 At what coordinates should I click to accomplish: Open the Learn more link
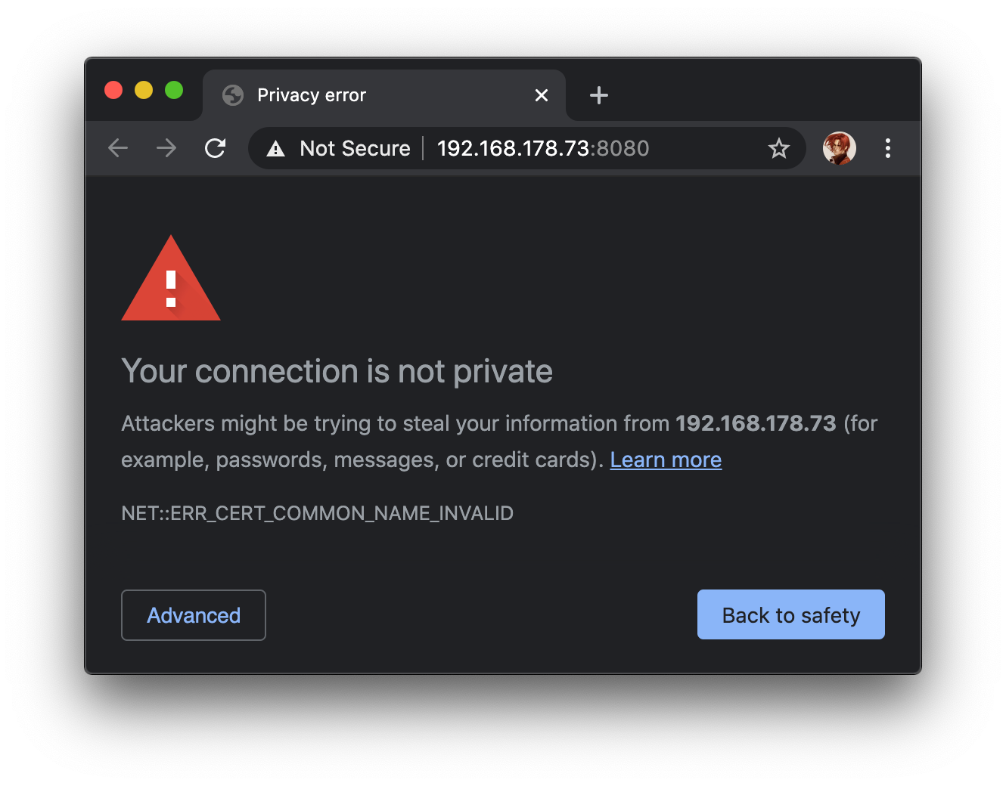(x=666, y=460)
